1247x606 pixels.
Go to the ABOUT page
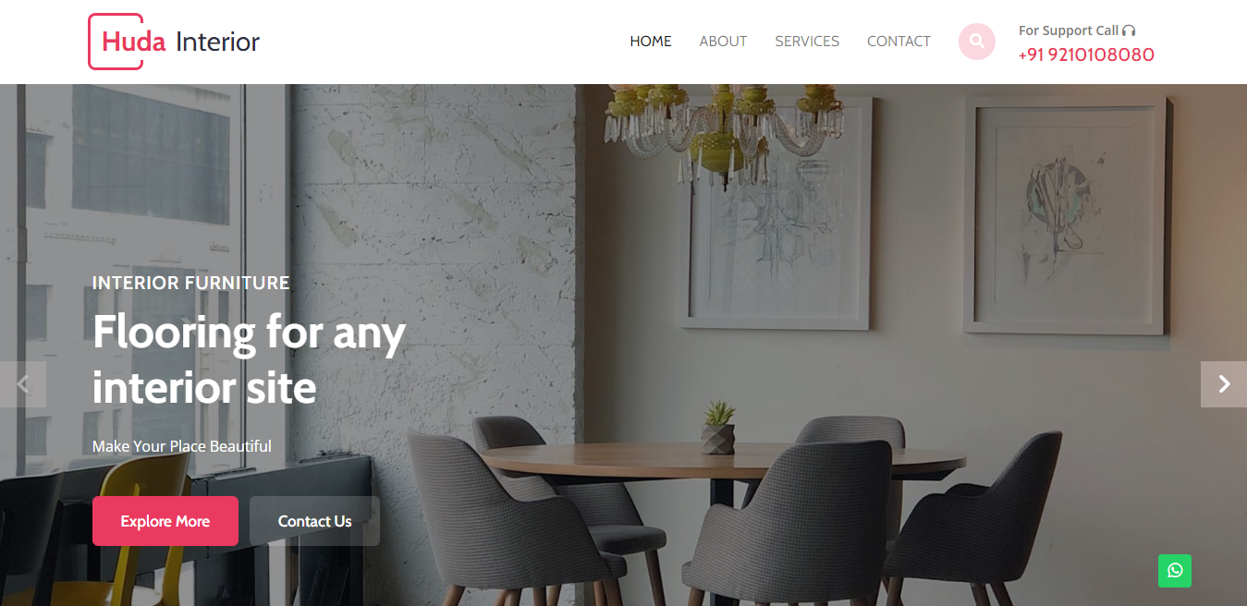coord(723,42)
